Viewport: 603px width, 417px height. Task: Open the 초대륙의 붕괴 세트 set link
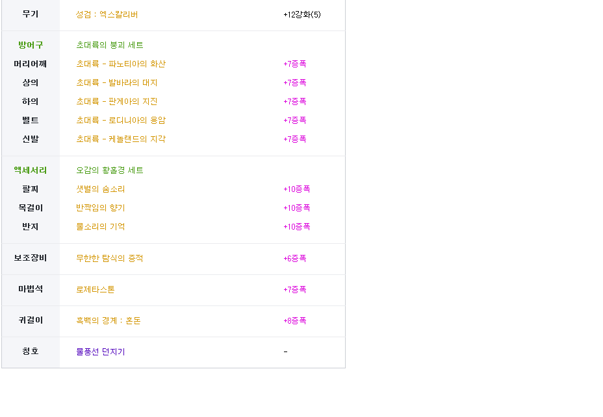[110, 45]
